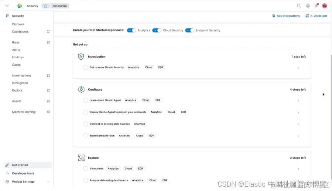Expand Enable prebuilt rules chevron
Screen dimensions: 332x191
pyautogui.click(x=298, y=136)
